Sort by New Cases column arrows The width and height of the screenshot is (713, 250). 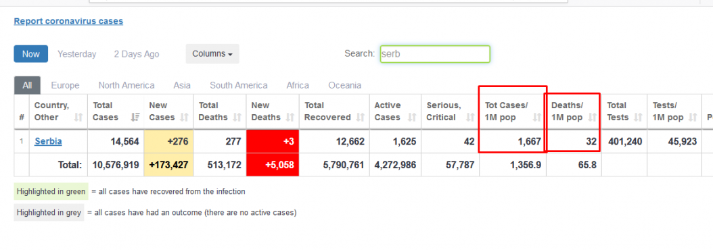pyautogui.click(x=184, y=118)
